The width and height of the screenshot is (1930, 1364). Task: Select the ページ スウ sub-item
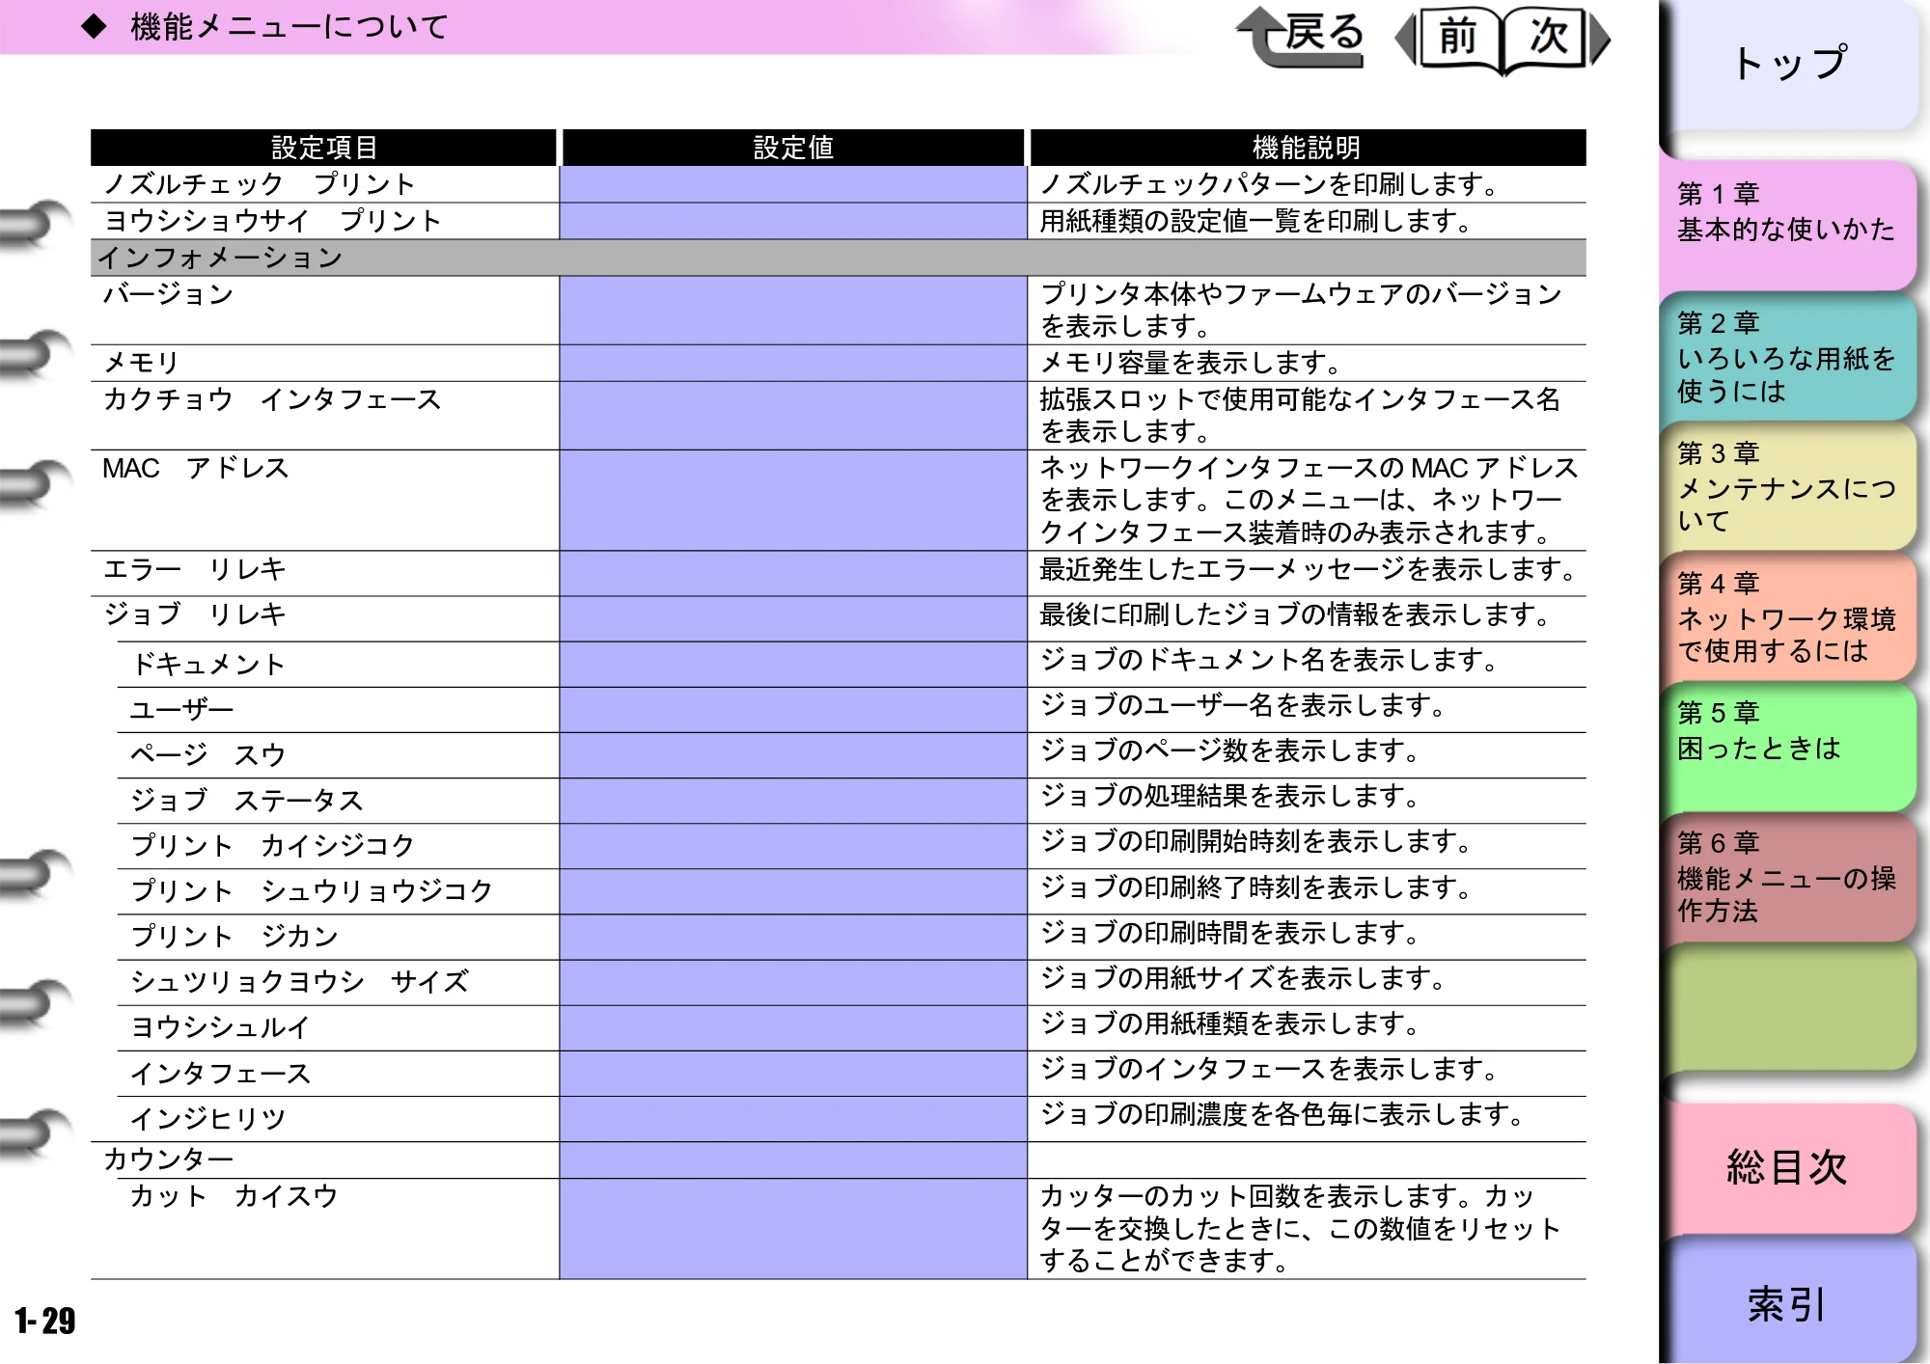point(207,754)
